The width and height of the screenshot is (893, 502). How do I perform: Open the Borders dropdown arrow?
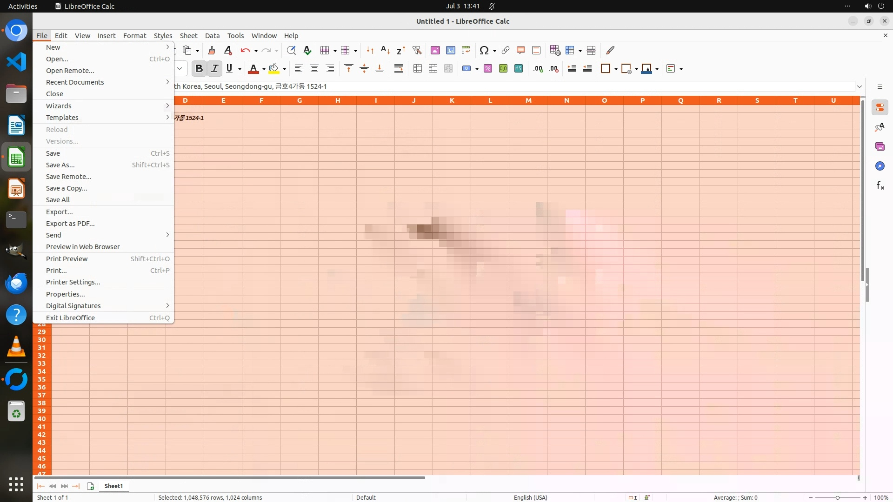click(616, 69)
